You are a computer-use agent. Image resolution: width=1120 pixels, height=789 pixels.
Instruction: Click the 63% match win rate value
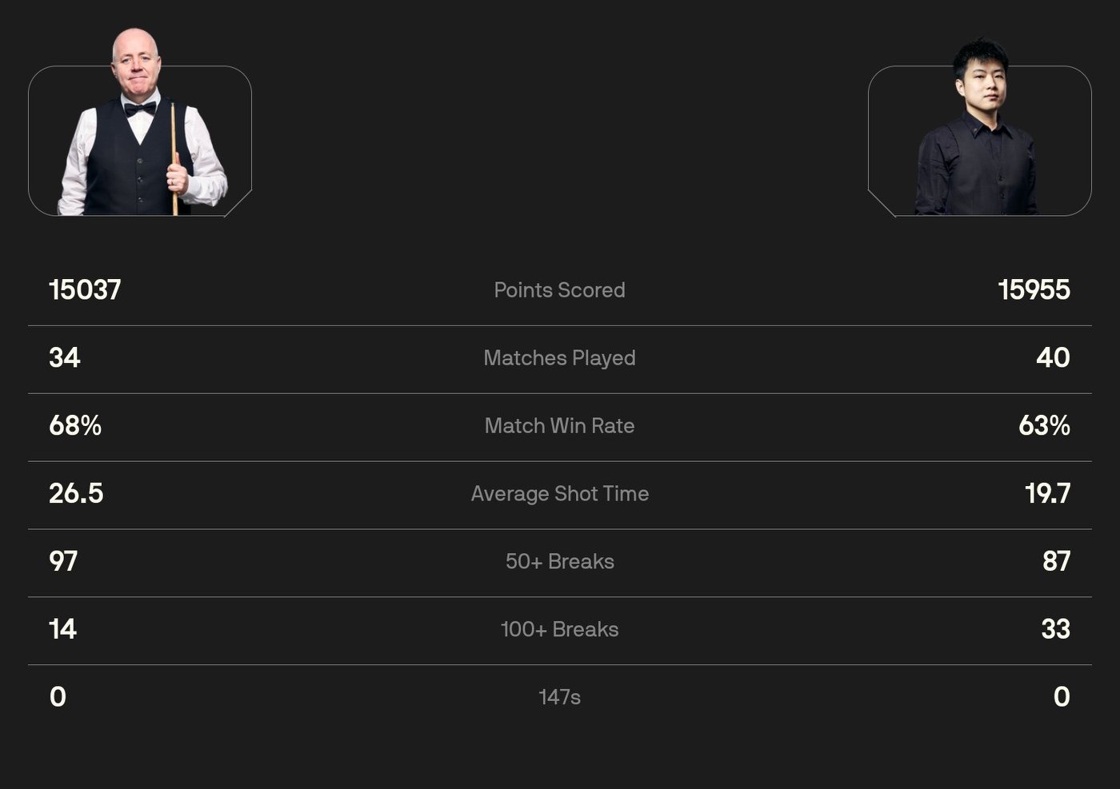[1044, 426]
